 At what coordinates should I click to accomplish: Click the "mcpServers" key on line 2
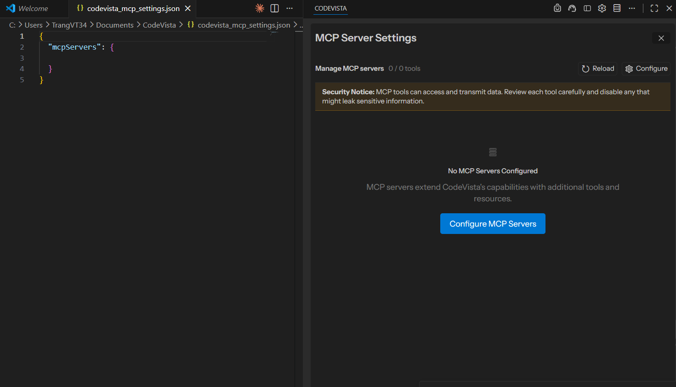click(74, 47)
